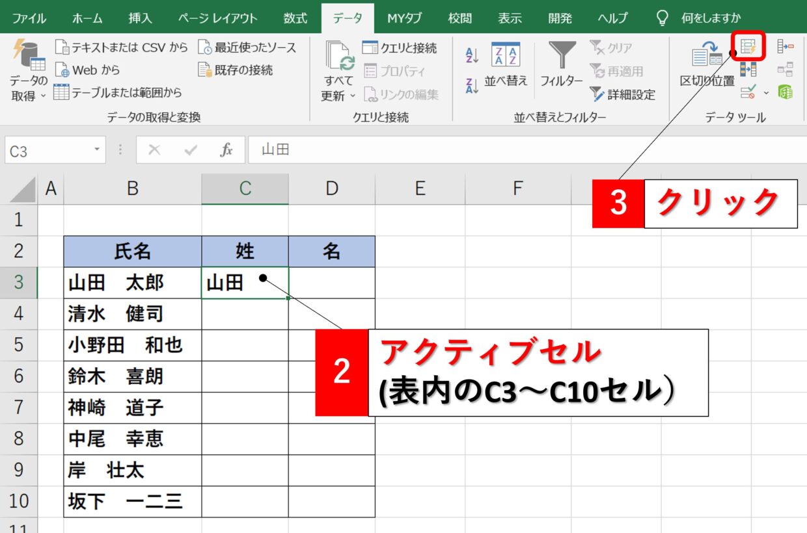Open the green Manage Data Model icon
The image size is (807, 533).
786,92
